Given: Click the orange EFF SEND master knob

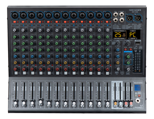Looking at the screenshot, I should coord(118,62).
